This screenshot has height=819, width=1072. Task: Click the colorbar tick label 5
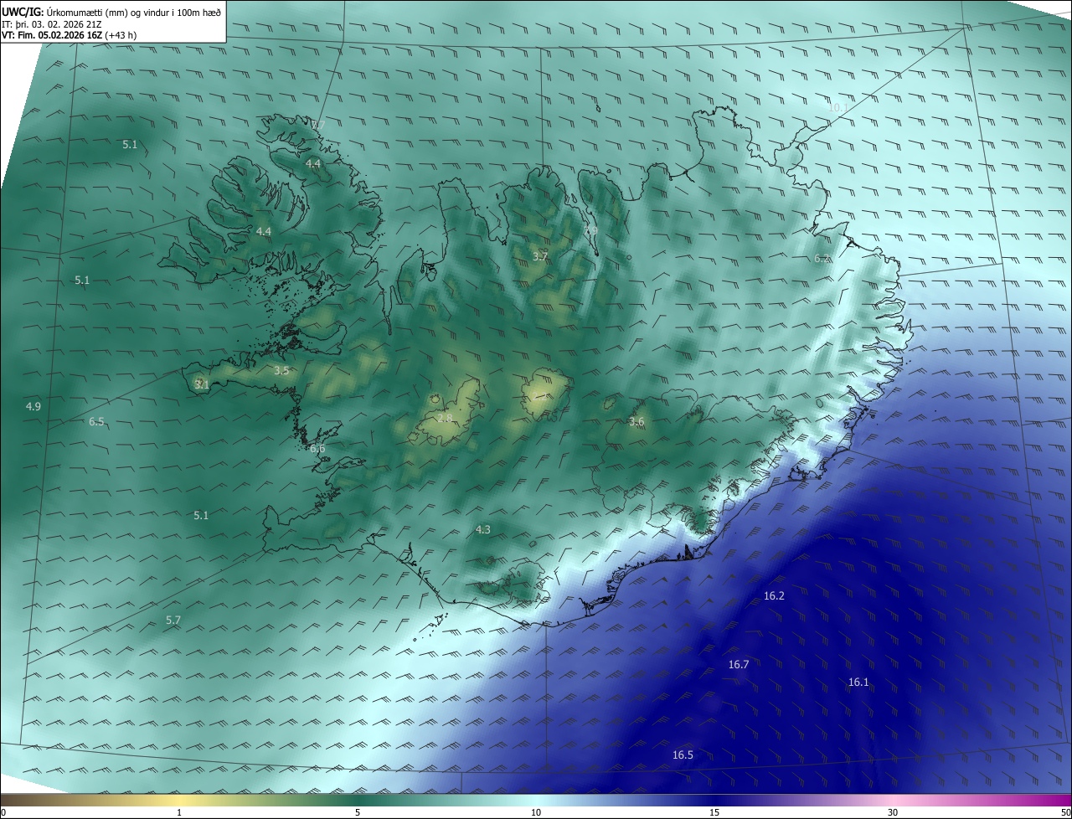pyautogui.click(x=358, y=812)
